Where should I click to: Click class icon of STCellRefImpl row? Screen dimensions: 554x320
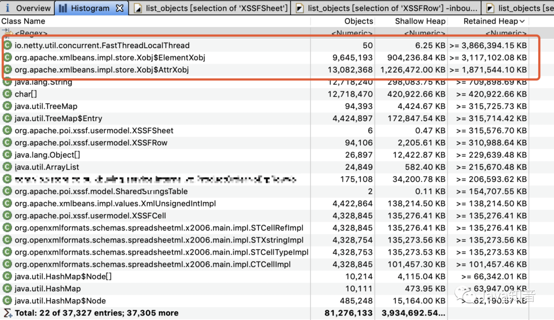(7, 228)
